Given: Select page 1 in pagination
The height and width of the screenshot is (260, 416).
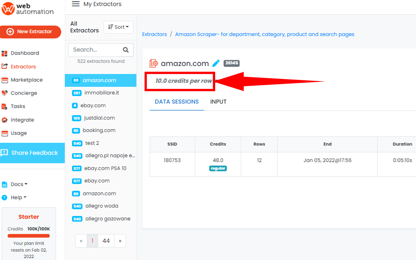Looking at the screenshot, I should pyautogui.click(x=92, y=241).
